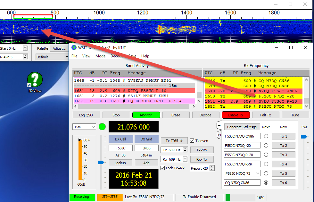Screen dimensions: 314x202
Task: Click the Add button
Action: point(147,163)
